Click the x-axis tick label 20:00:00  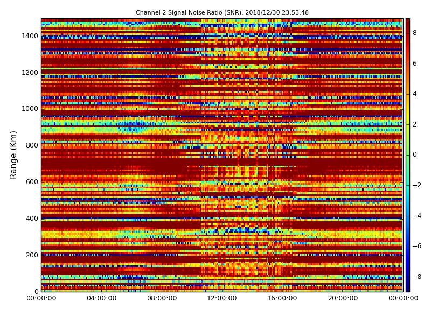pyautogui.click(x=343, y=298)
